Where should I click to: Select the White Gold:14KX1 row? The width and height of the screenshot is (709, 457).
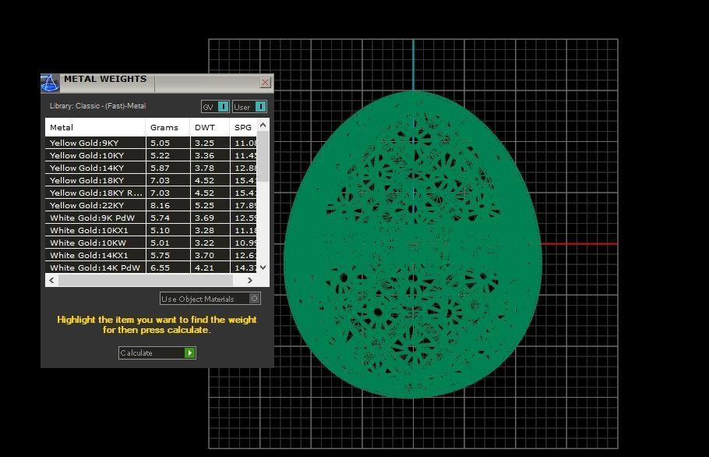coord(151,255)
